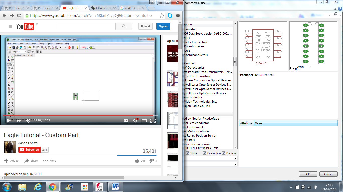Switch to theater mode

[x=144, y=121]
